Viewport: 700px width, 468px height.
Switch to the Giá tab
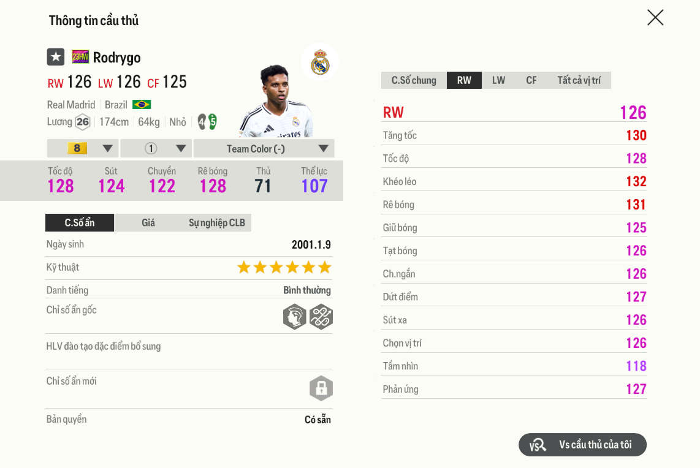(x=149, y=222)
